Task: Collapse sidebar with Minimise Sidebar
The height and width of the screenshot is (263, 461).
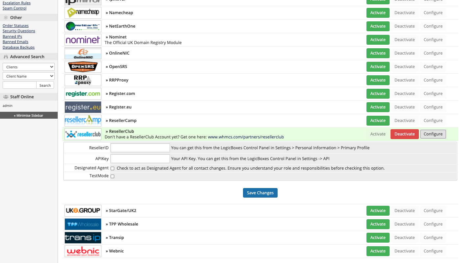Action: (x=29, y=115)
